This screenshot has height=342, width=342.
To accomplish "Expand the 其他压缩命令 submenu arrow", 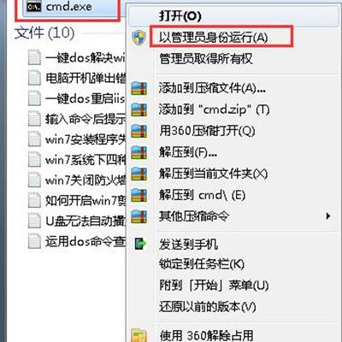I will (x=328, y=216).
